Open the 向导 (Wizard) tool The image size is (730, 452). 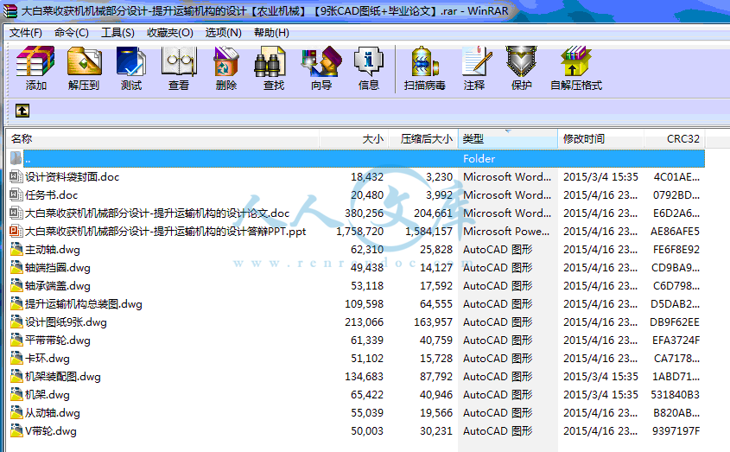pos(321,61)
